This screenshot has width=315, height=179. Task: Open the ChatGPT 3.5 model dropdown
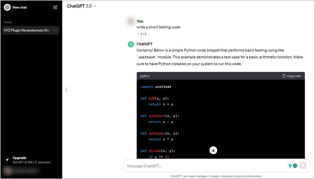point(81,6)
